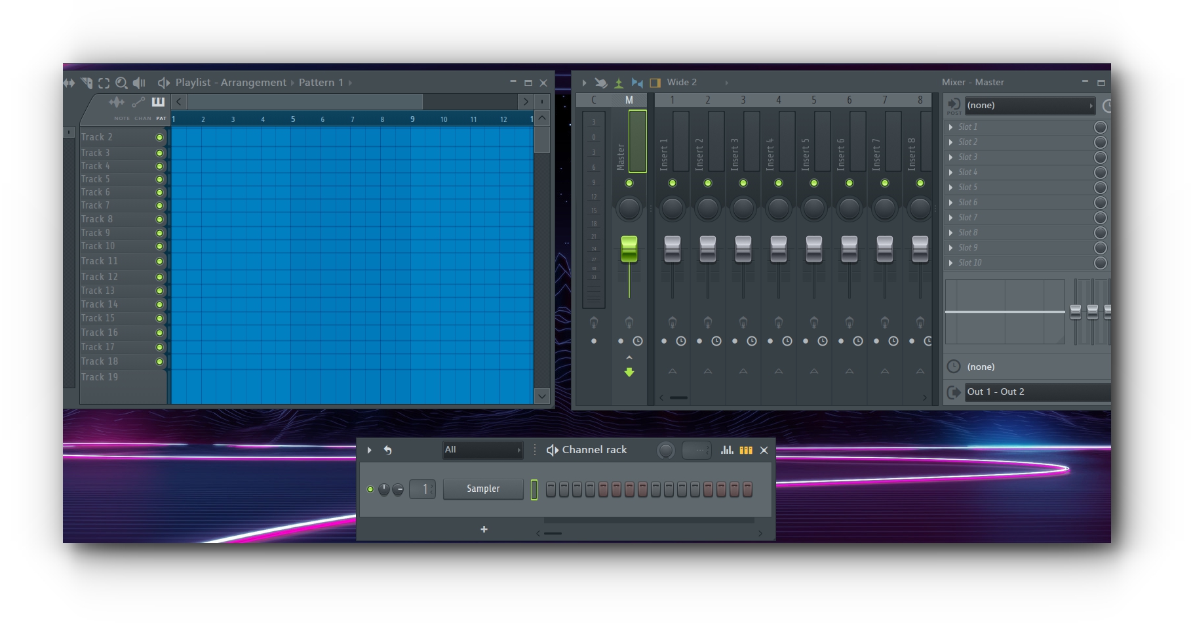Click the Mixer green arrow track icon
The image size is (1191, 623).
coord(619,83)
